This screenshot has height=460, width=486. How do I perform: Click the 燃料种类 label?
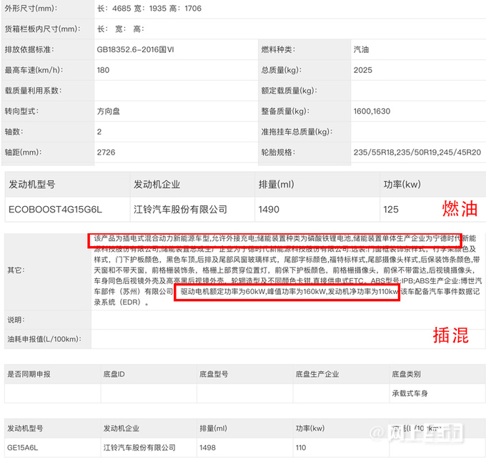[278, 49]
